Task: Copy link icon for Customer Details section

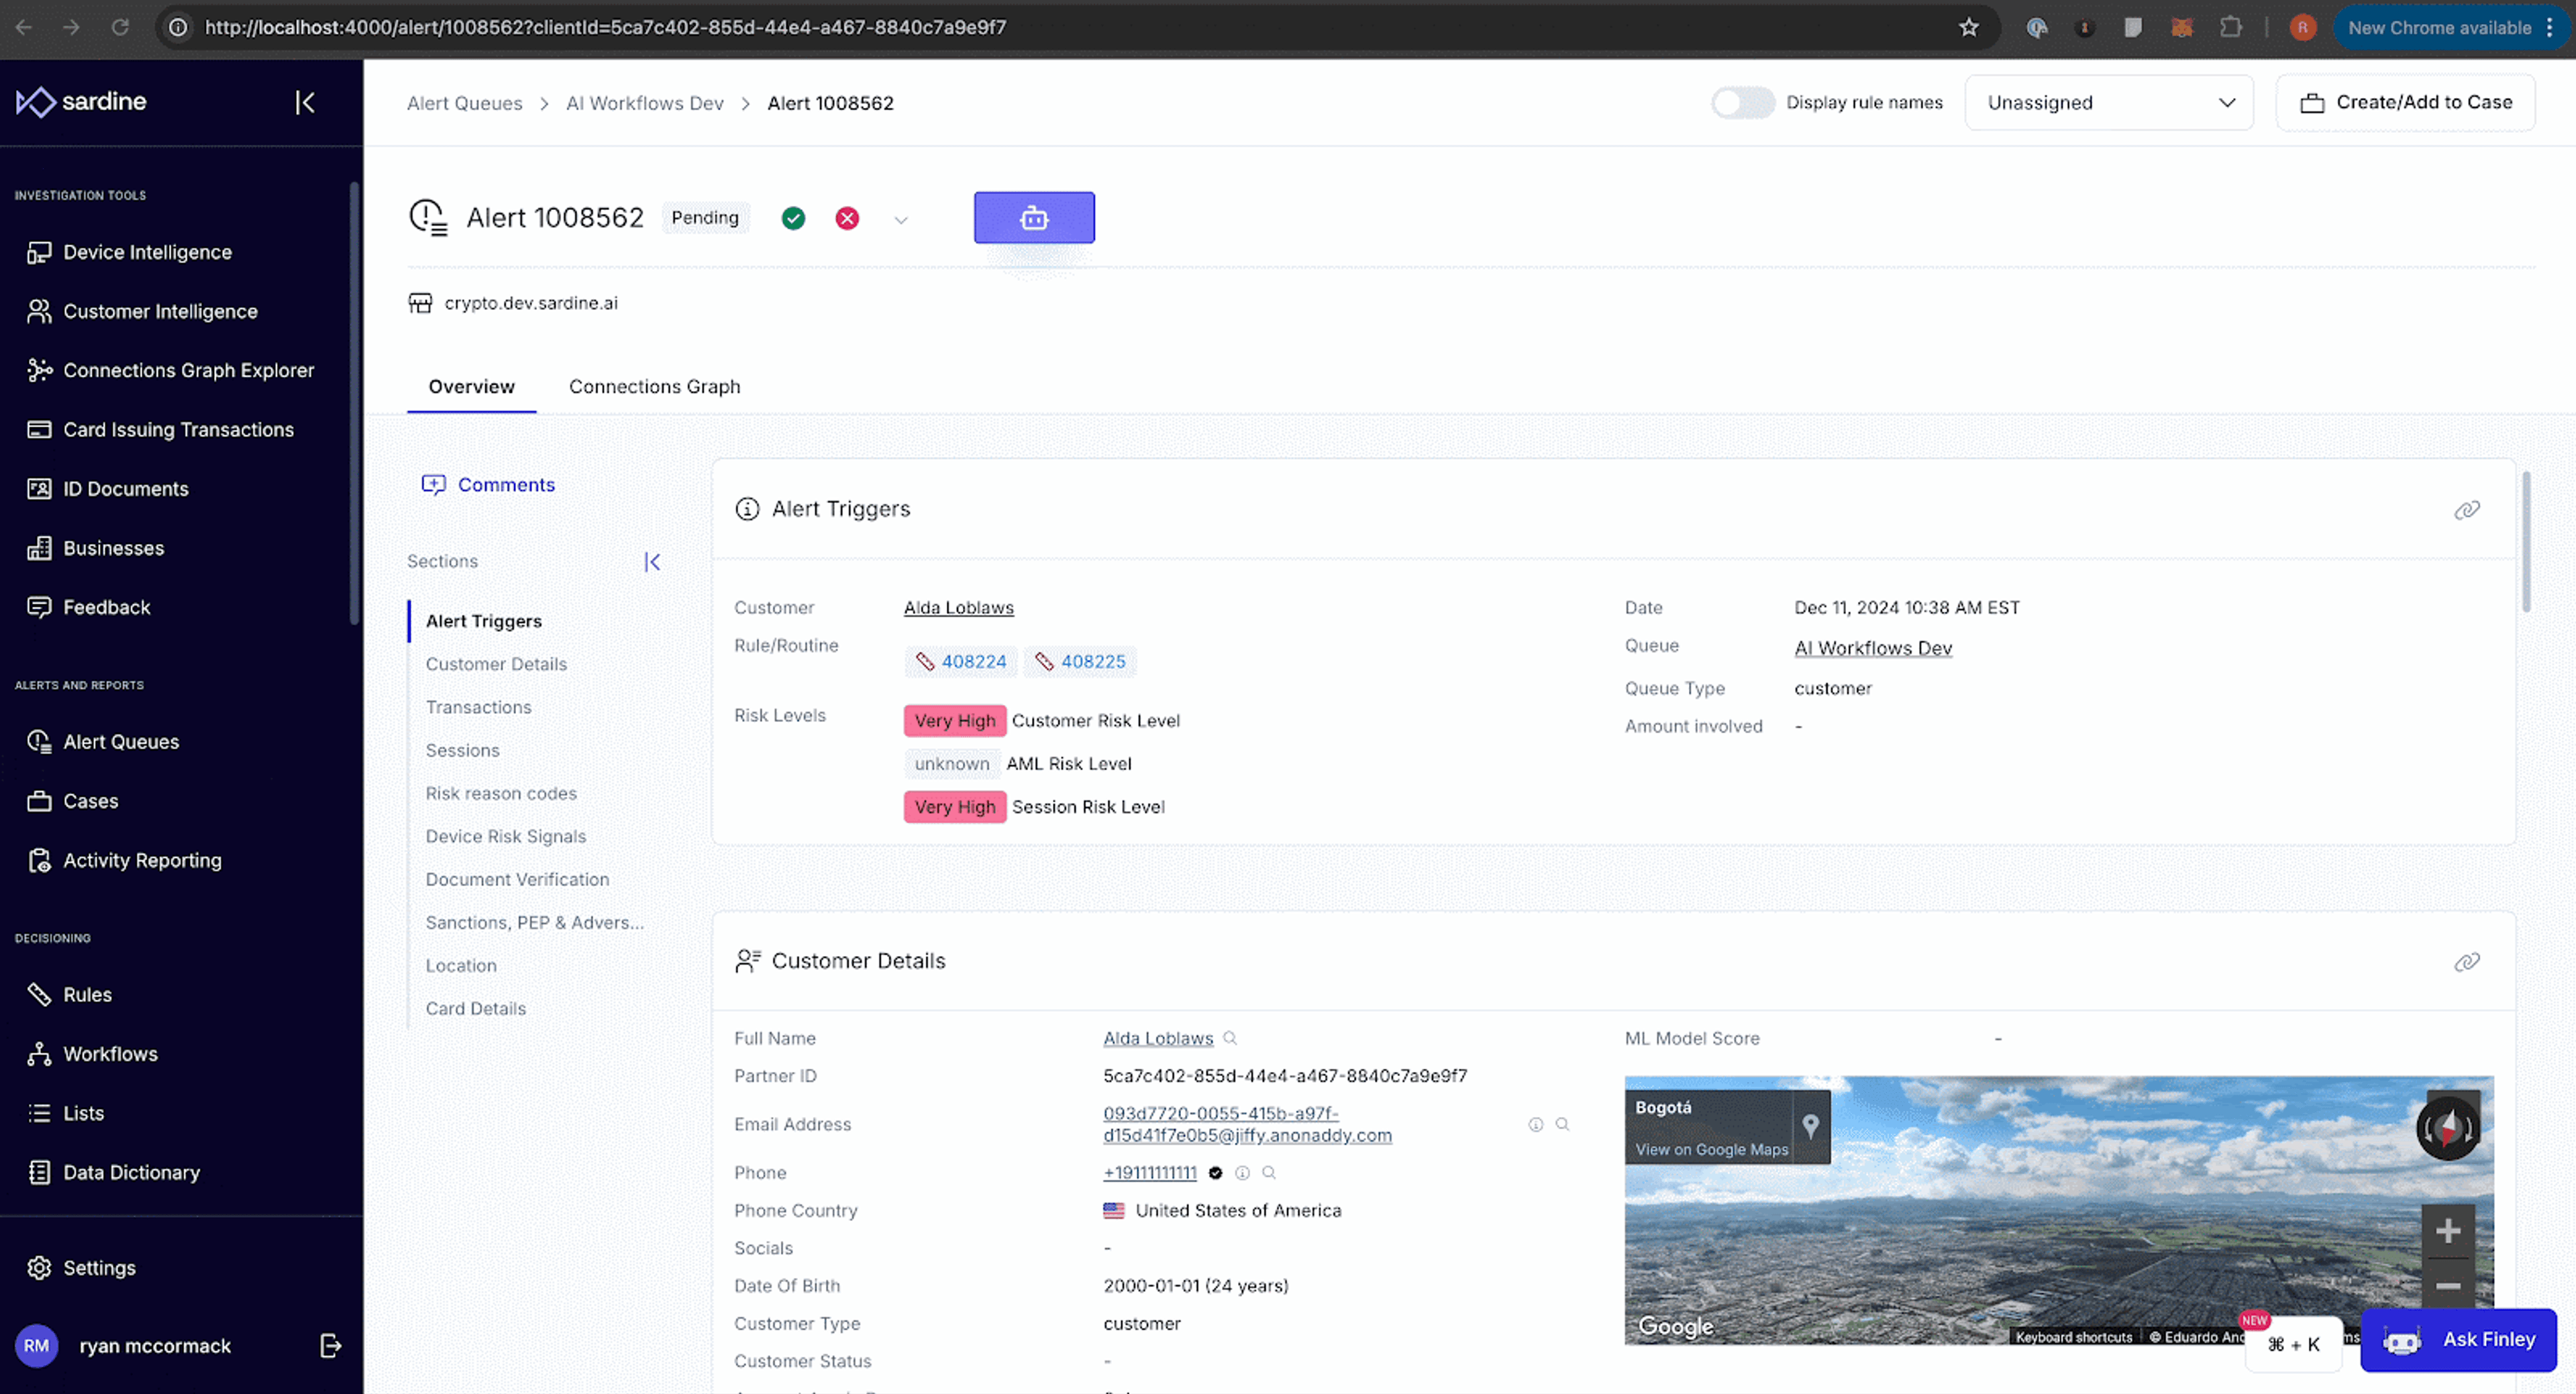Action: click(2466, 962)
